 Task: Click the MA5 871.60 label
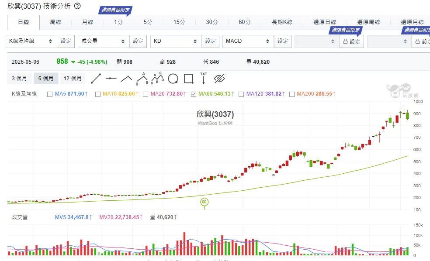point(71,94)
